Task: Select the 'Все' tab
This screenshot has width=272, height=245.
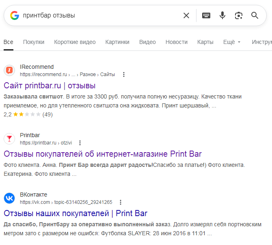Action: tap(9, 42)
